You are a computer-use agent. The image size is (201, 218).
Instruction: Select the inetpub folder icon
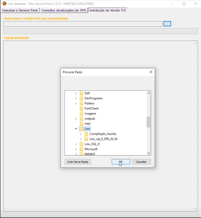coord(81,119)
